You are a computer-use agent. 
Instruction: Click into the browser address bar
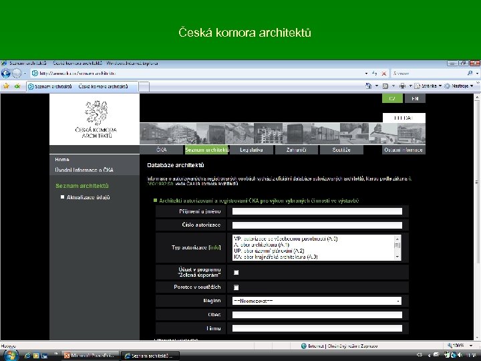(196, 74)
